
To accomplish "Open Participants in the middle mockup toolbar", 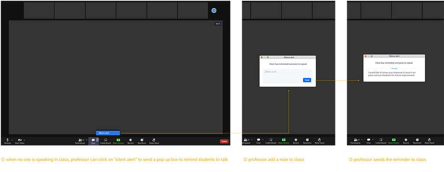I will 247,141.
